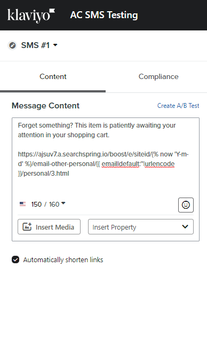
Task: Click the US flag country icon
Action: pos(22,204)
